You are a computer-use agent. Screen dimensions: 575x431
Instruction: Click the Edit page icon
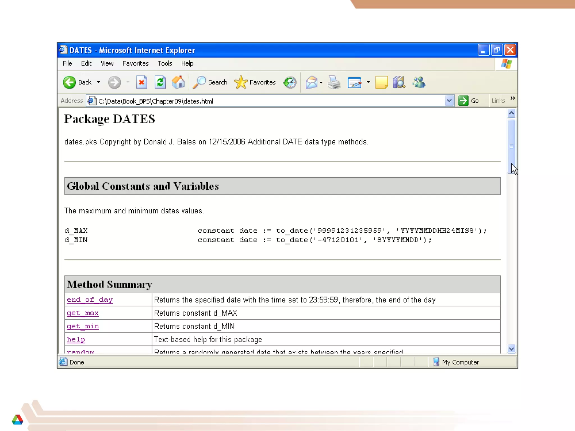[x=354, y=82]
